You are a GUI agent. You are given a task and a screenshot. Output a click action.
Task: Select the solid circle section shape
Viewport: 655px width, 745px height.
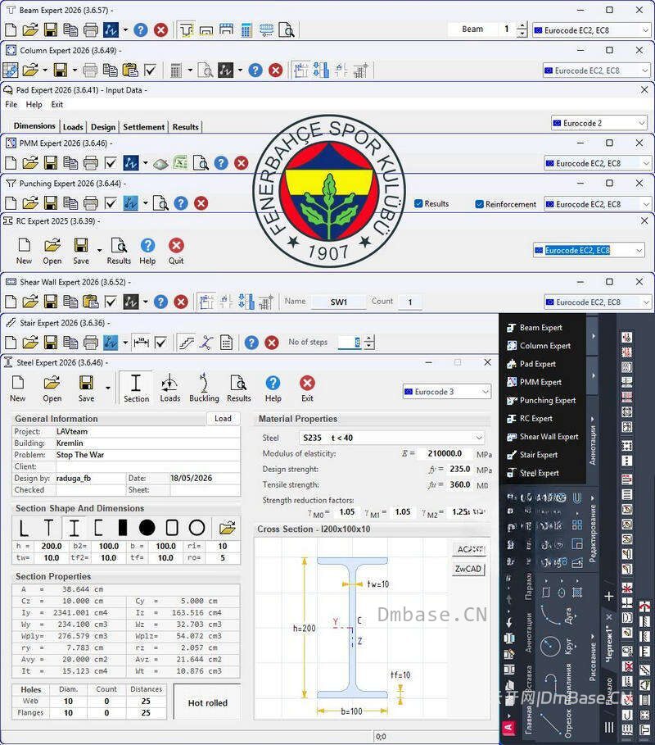tap(147, 528)
